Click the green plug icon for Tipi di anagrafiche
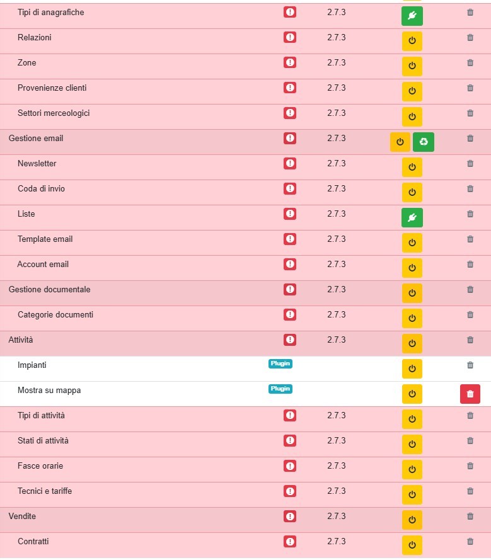The height and width of the screenshot is (560, 491). [x=412, y=16]
